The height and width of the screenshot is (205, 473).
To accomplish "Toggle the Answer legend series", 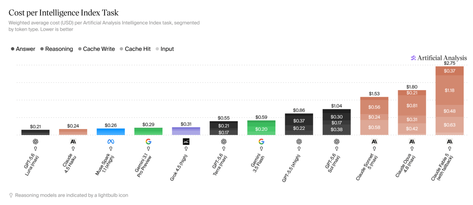I will [23, 49].
